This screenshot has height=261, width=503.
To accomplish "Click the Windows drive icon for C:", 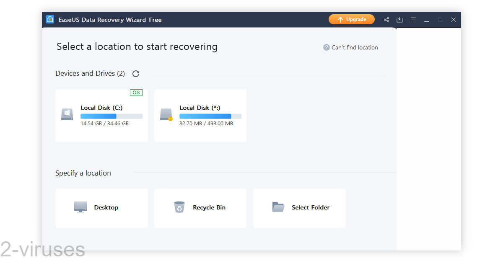I will pos(67,114).
